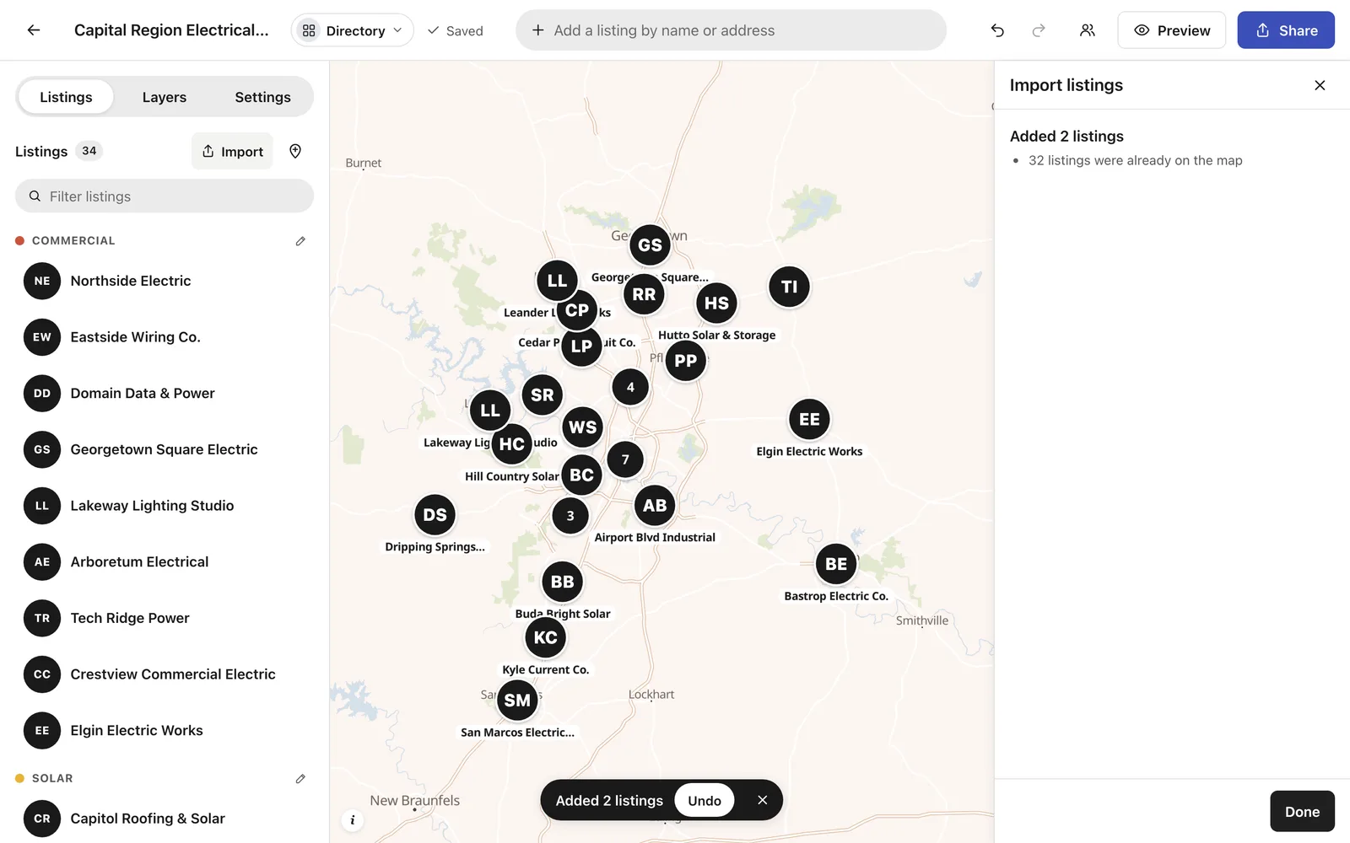The height and width of the screenshot is (843, 1350).
Task: Click the TI map marker
Action: tap(789, 287)
